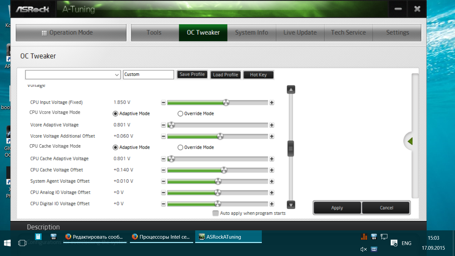Switch to the Settings tab
Screen dimensions: 455x256
397,33
